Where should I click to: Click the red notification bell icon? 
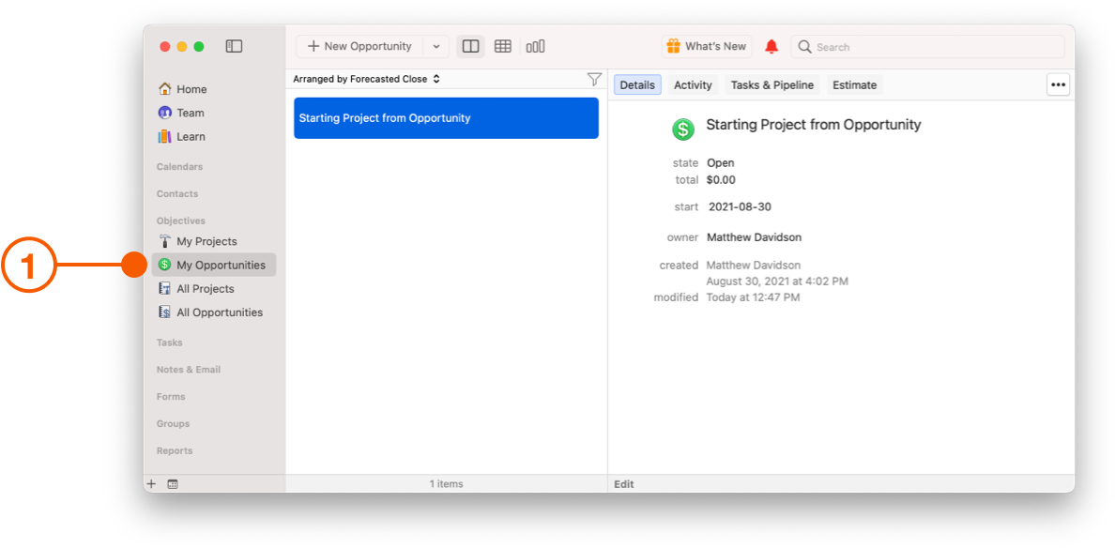[x=771, y=46]
